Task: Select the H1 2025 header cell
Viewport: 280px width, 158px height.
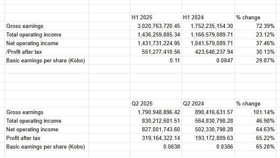Action: point(156,17)
